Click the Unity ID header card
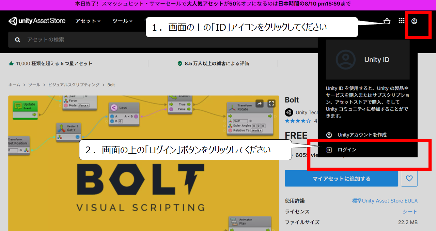The height and width of the screenshot is (231, 436). point(368,60)
